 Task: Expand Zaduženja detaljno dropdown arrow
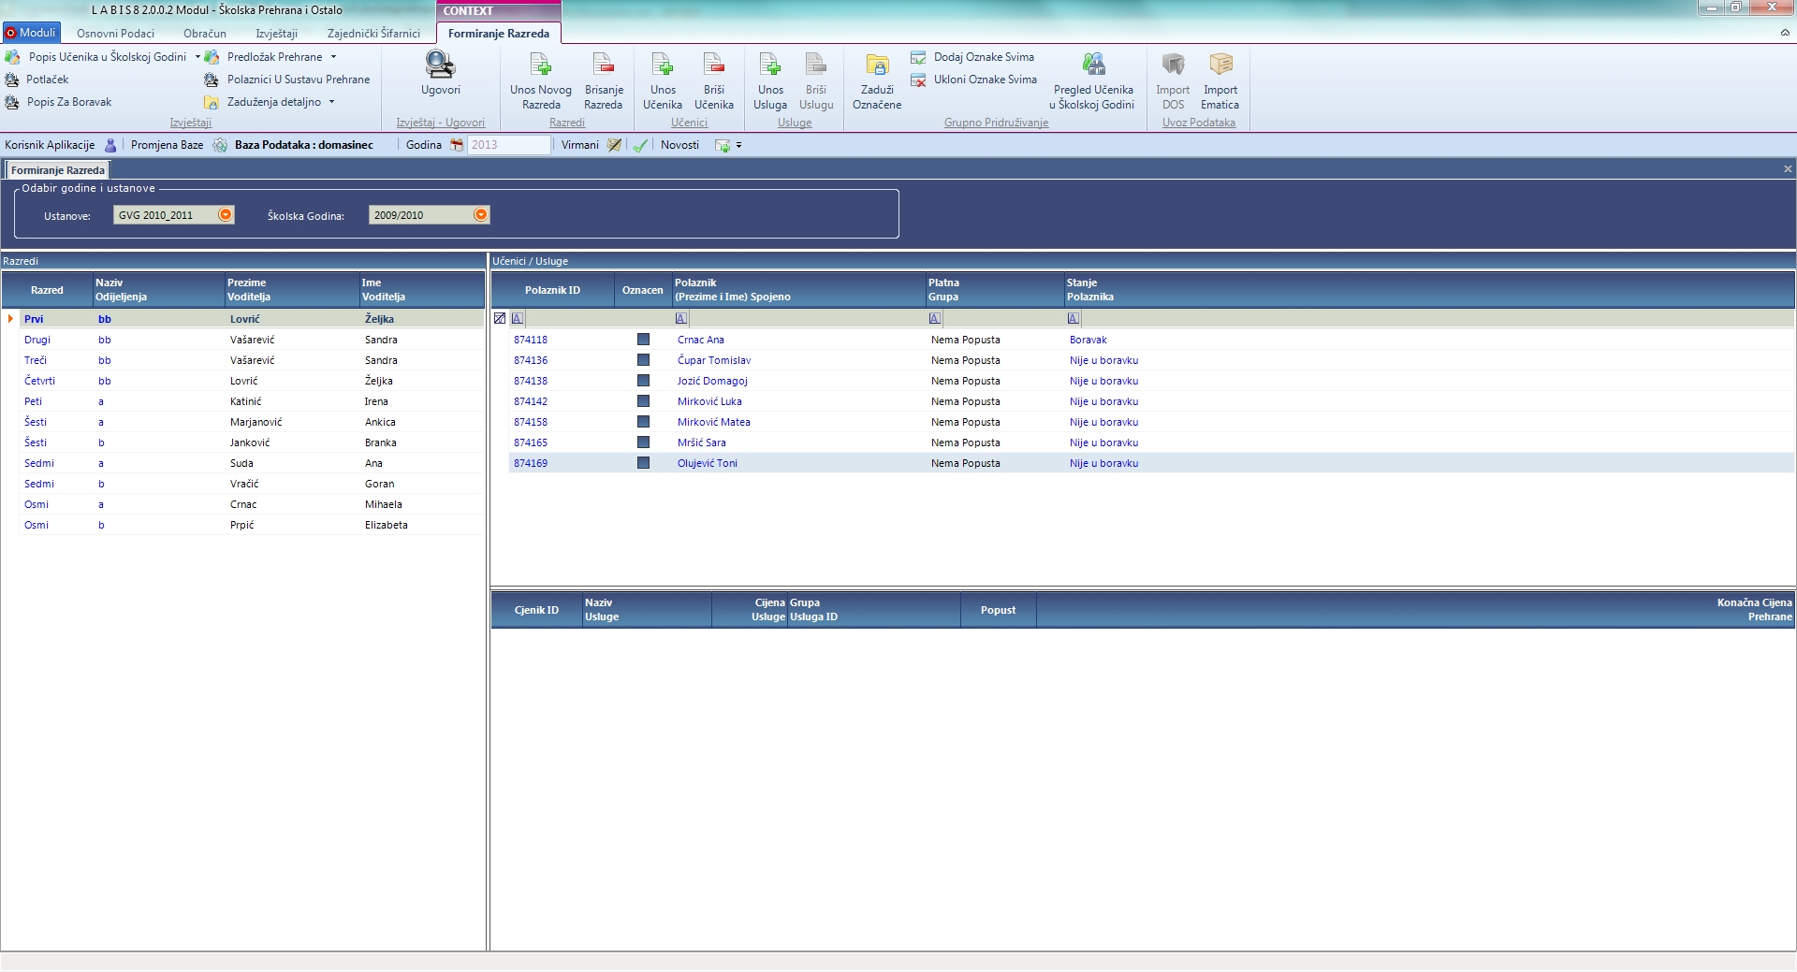pyautogui.click(x=332, y=102)
